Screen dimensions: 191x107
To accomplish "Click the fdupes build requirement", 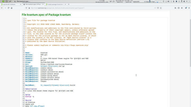I will (x=43, y=81).
